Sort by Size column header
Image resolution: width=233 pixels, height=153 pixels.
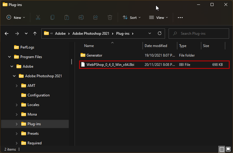coord(206,46)
